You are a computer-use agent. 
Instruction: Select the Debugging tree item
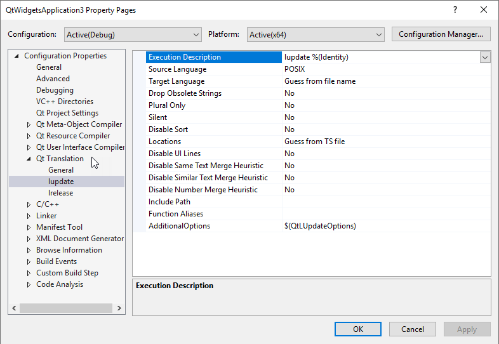point(55,90)
